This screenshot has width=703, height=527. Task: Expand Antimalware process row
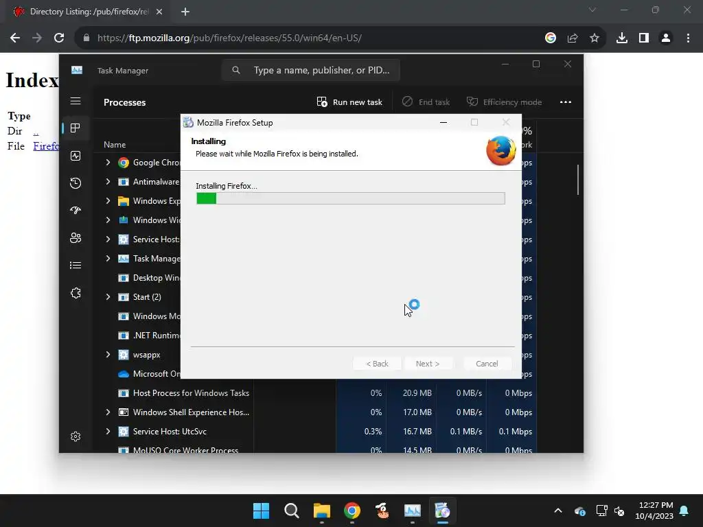click(108, 181)
